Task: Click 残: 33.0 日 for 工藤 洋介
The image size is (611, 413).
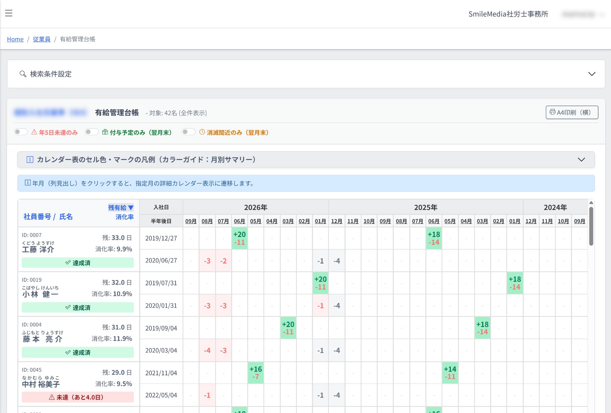Action: 117,238
